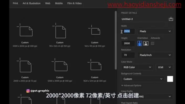Switch to the Mobile tab

(x=59, y=3)
